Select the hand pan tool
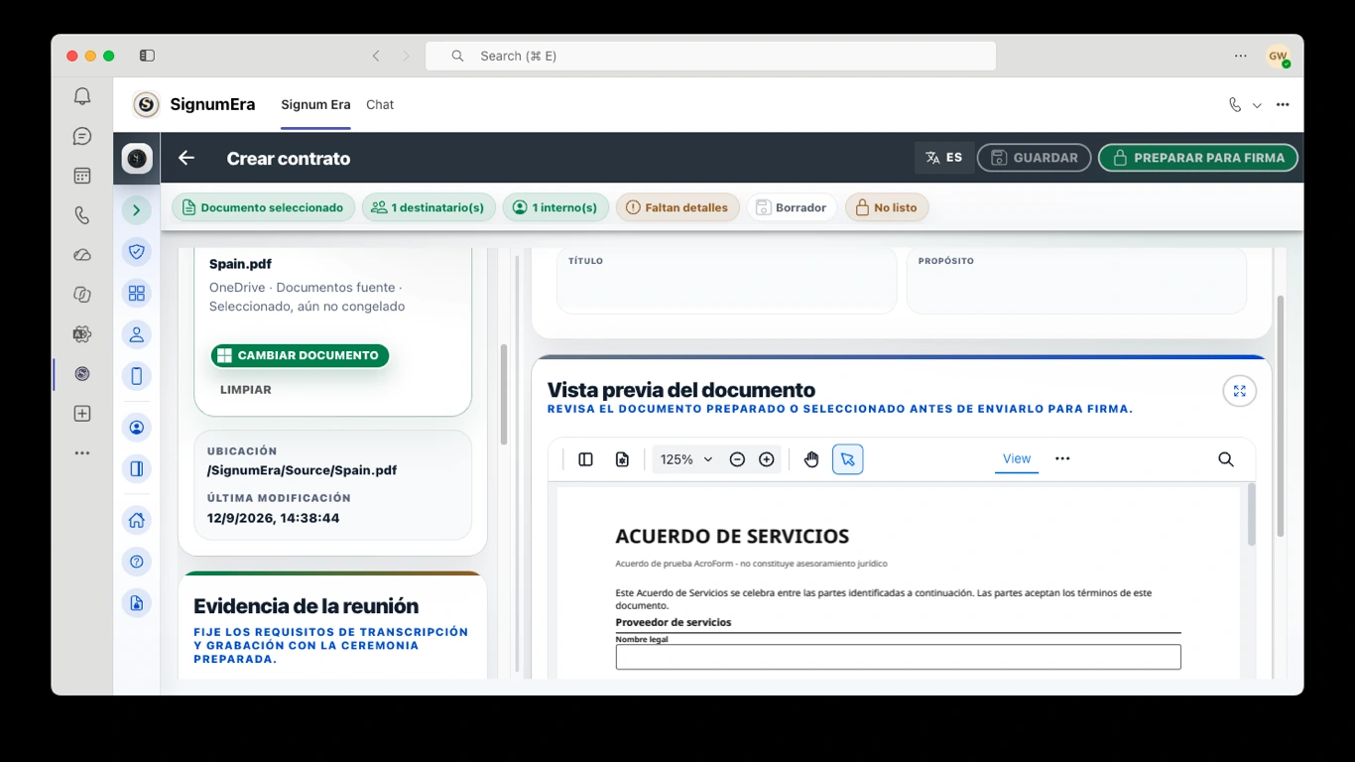This screenshot has height=762, width=1355. point(811,459)
